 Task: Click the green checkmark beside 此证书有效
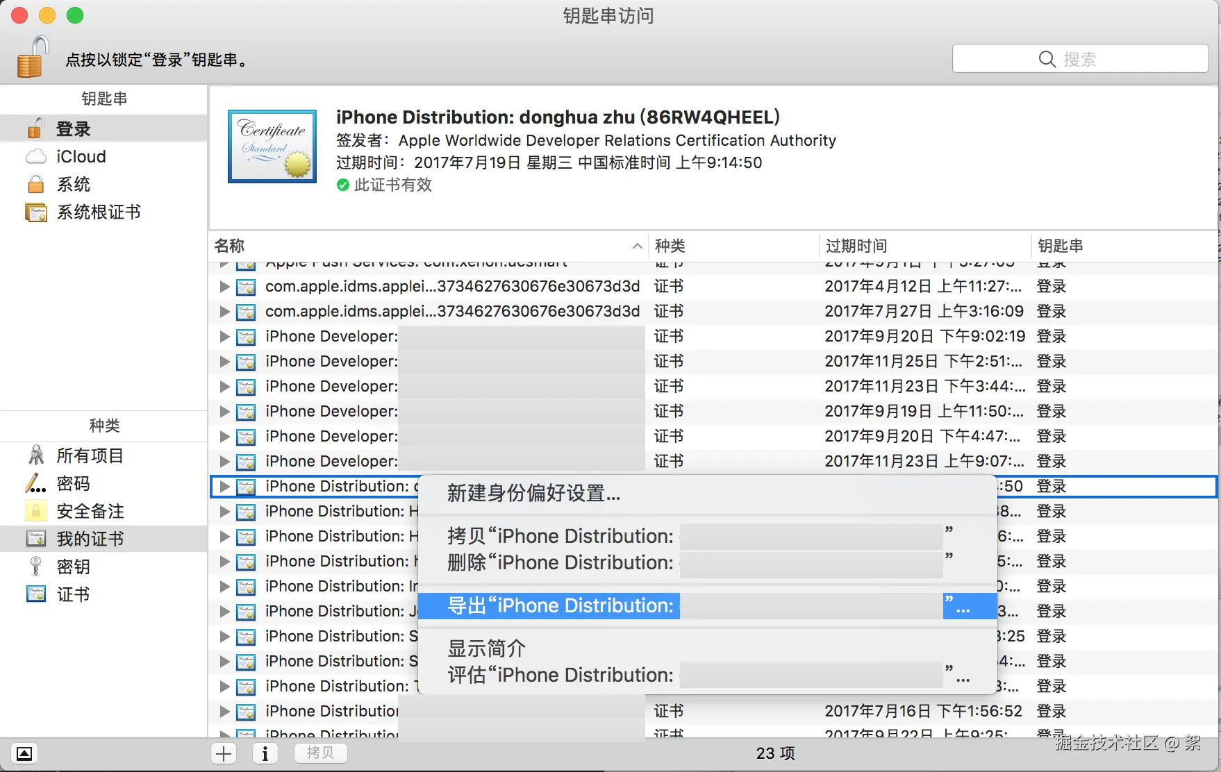pyautogui.click(x=342, y=185)
